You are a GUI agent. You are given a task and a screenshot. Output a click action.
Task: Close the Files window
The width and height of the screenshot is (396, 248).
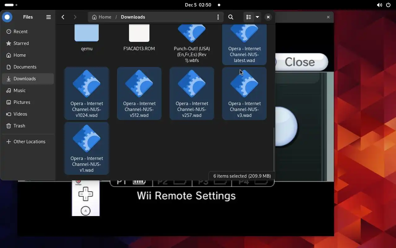pos(268,17)
